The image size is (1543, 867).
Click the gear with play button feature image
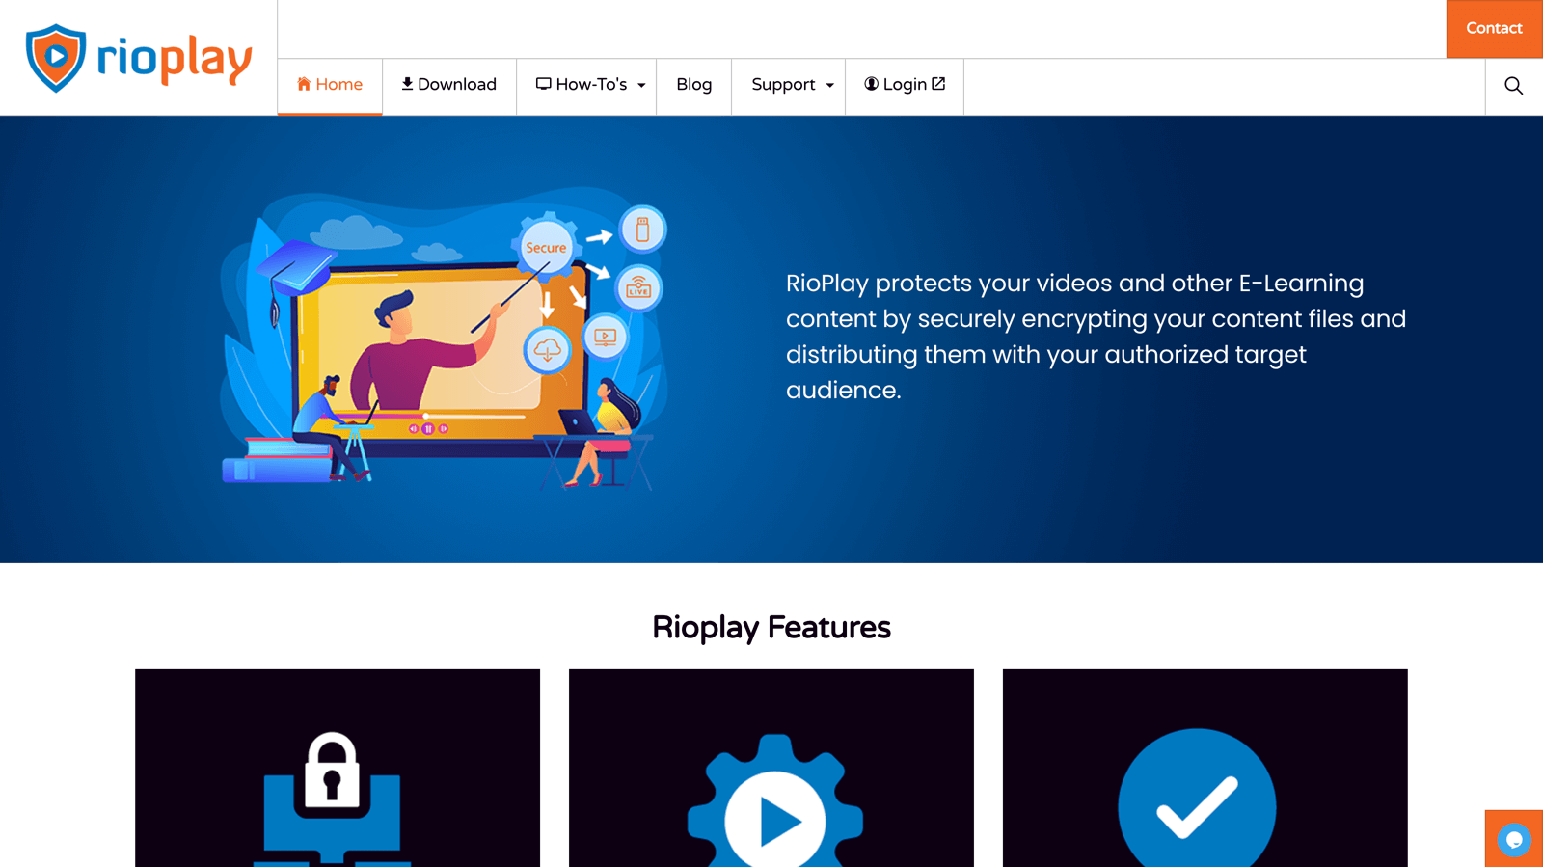click(x=771, y=768)
